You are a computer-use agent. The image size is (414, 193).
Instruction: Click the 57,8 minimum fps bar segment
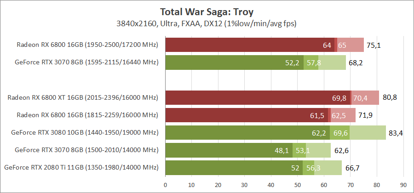tap(311, 62)
